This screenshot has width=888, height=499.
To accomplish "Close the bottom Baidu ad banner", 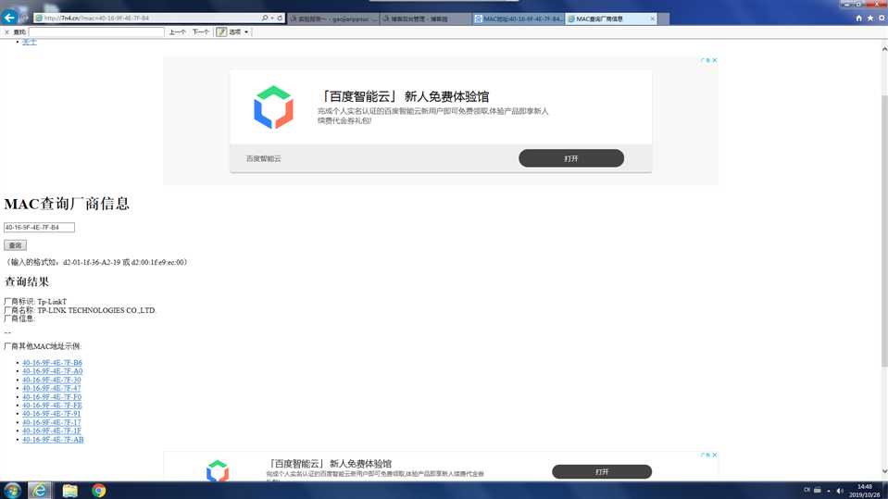I will pyautogui.click(x=715, y=455).
